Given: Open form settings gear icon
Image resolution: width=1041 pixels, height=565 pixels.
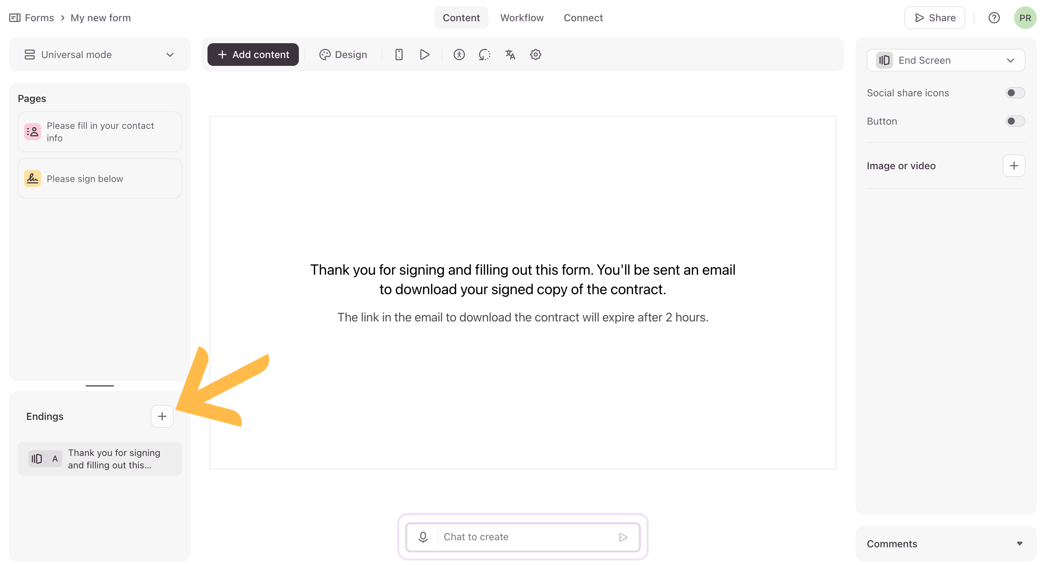Looking at the screenshot, I should pyautogui.click(x=535, y=55).
